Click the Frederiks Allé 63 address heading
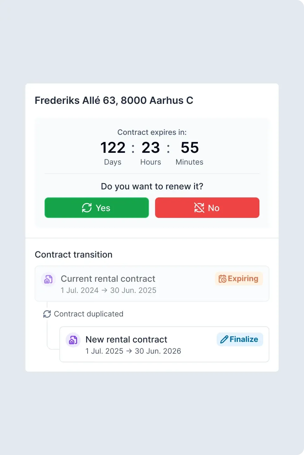 (x=114, y=100)
